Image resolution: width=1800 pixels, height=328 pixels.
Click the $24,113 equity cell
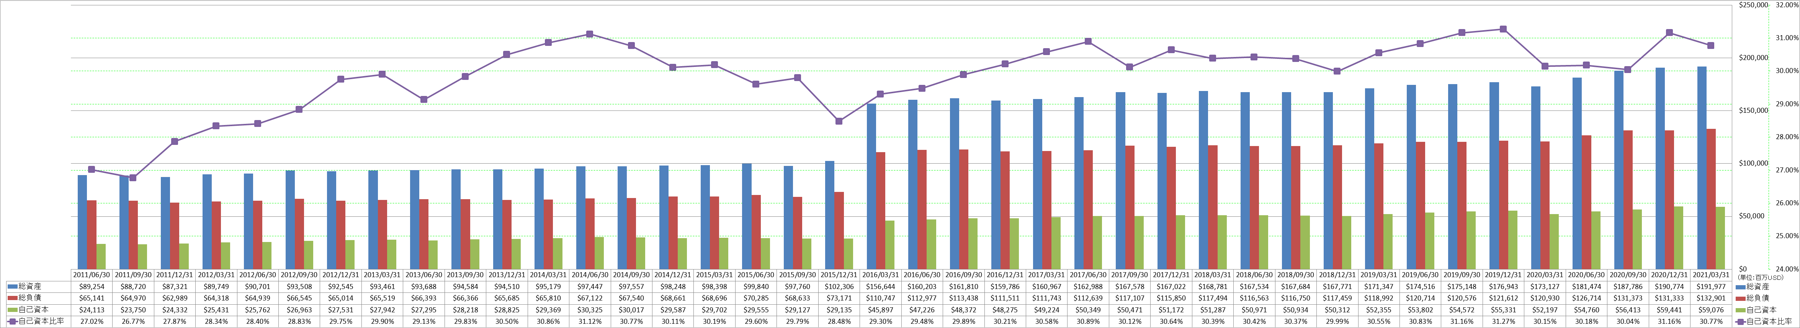(92, 310)
